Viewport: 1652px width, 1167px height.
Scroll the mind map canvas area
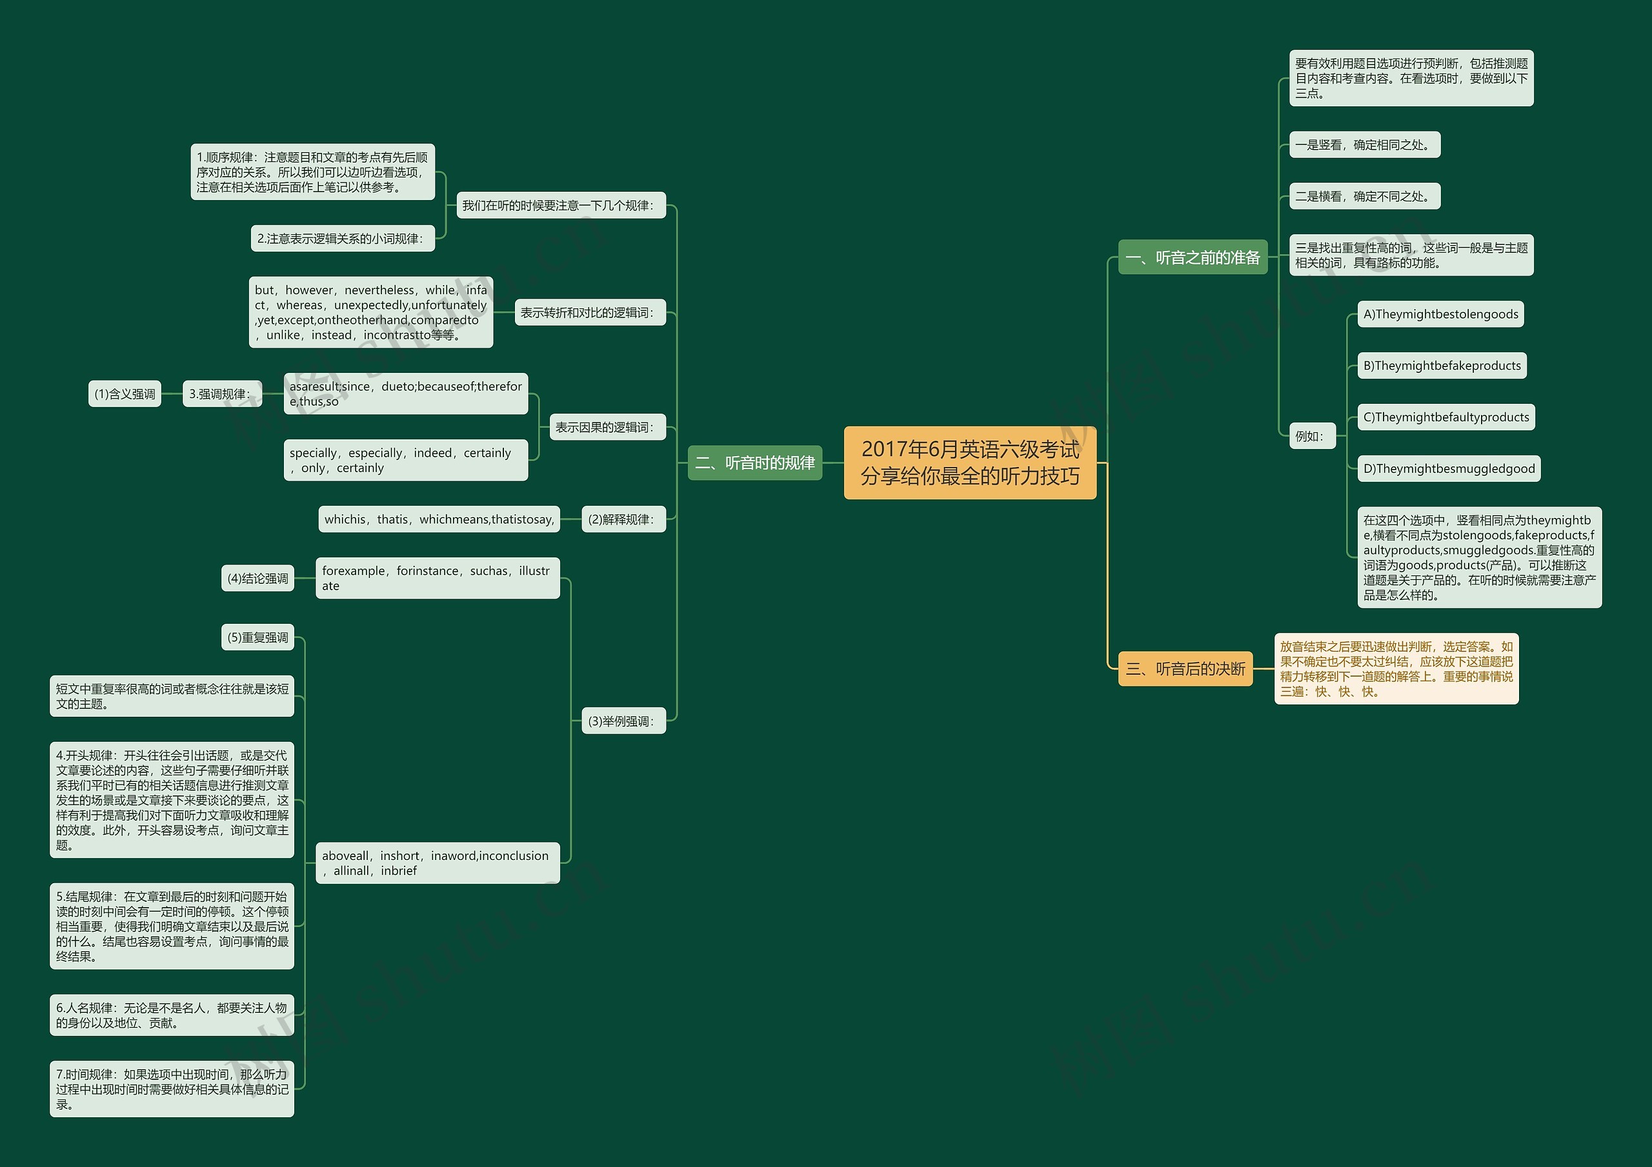(x=826, y=583)
